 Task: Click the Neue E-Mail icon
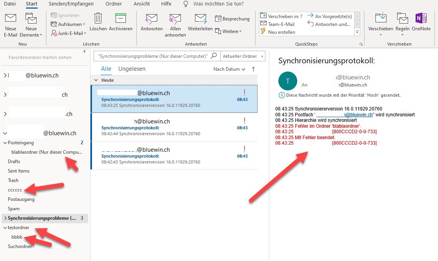point(11,19)
